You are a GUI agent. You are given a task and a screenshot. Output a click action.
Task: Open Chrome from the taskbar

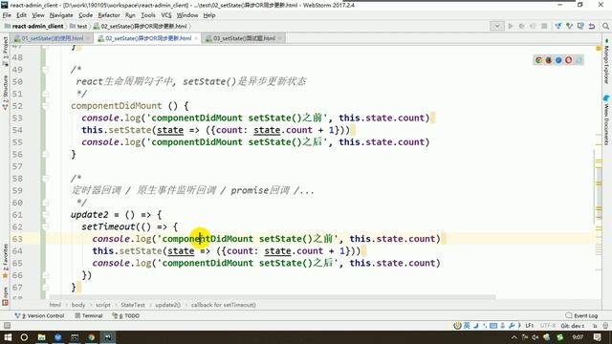click(x=92, y=337)
